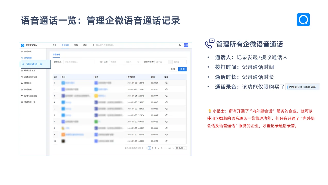This screenshot has height=185, width=328.
Task: Play recording for the 00:00:24 call
Action: pyautogui.click(x=166, y=83)
